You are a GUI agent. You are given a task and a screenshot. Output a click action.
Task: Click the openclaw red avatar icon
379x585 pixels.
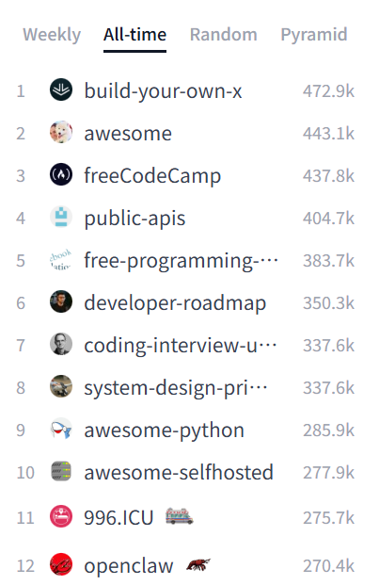tap(61, 564)
